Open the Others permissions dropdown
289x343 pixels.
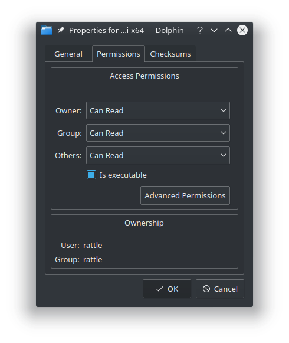click(158, 155)
